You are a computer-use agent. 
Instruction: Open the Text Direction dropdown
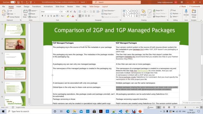click(x=108, y=10)
